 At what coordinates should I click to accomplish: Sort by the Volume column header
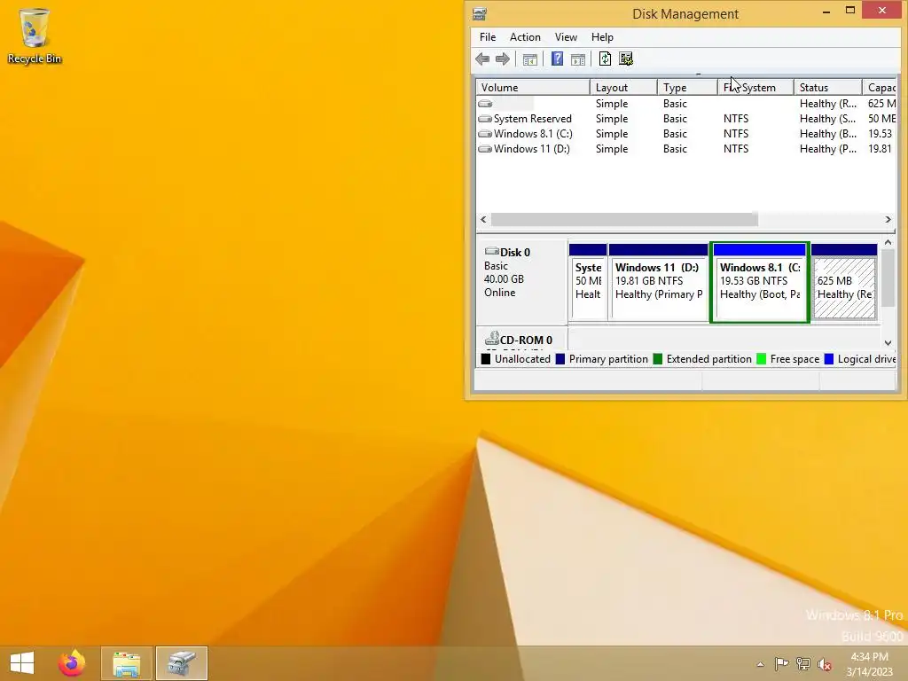pos(533,88)
